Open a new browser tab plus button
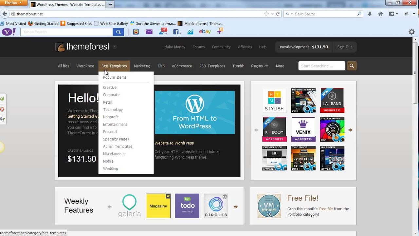 tap(110, 5)
